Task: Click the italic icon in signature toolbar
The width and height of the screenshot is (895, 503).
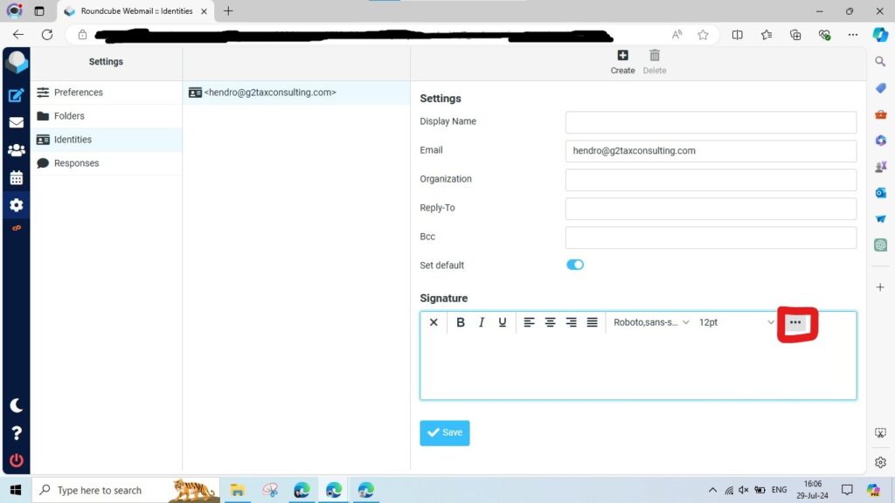Action: coord(482,322)
